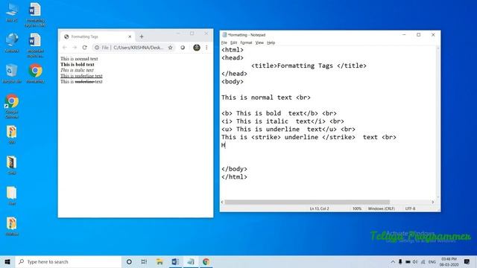Click the "This is normal text" line in Chrome
This screenshot has width=477, height=268.
pyautogui.click(x=79, y=59)
